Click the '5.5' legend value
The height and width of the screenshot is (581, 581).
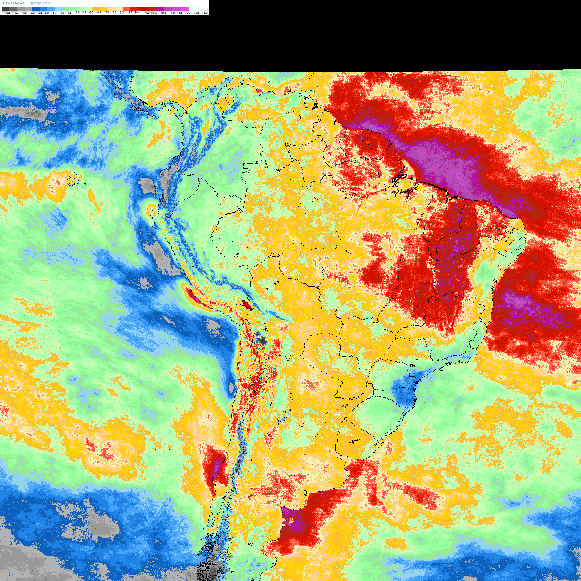click(x=84, y=12)
